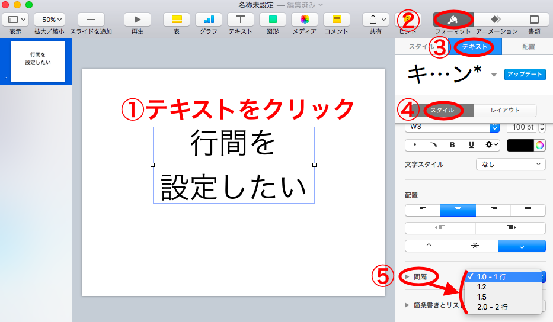
Task: Expand the 箇条書きとリスト disclosure triangle
Action: [407, 305]
